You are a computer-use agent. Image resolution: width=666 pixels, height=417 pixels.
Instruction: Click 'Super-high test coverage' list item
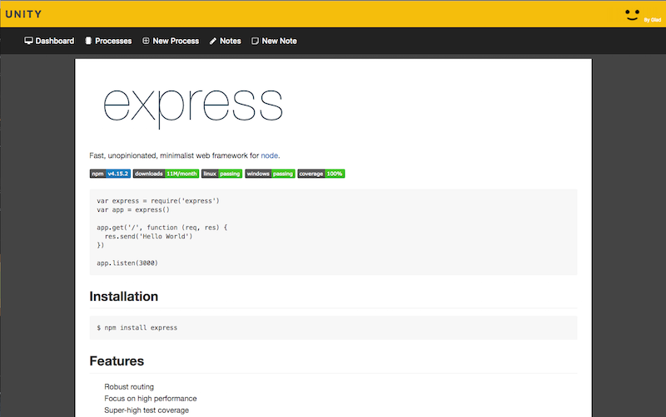[147, 410]
